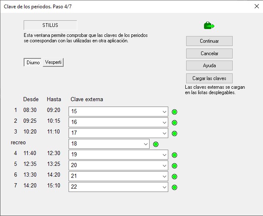
Task: Switch to the Vesperti tab
Action: tap(53, 62)
